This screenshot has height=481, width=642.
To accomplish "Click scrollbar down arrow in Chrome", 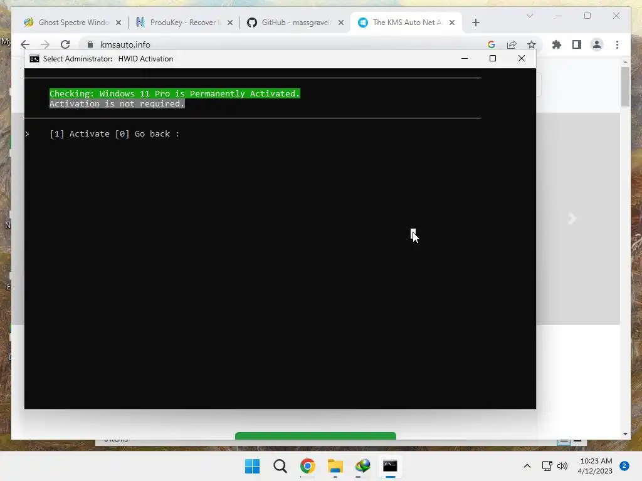I will tap(625, 434).
